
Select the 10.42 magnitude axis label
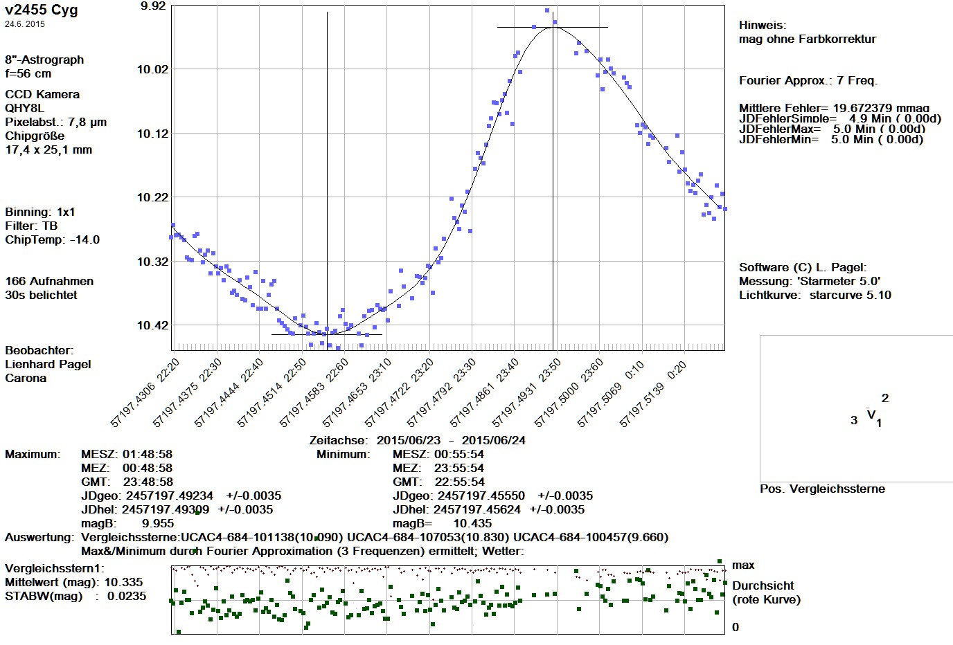coord(152,325)
